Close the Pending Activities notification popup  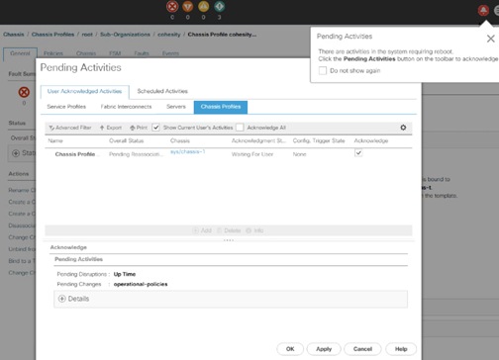click(x=491, y=39)
